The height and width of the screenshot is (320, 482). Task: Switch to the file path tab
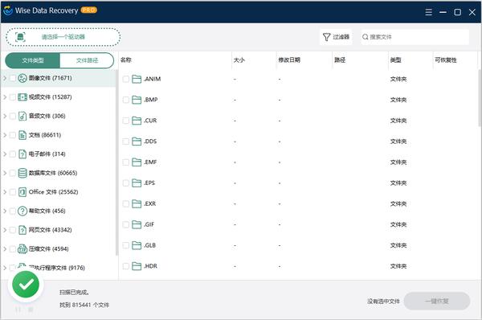(x=87, y=60)
